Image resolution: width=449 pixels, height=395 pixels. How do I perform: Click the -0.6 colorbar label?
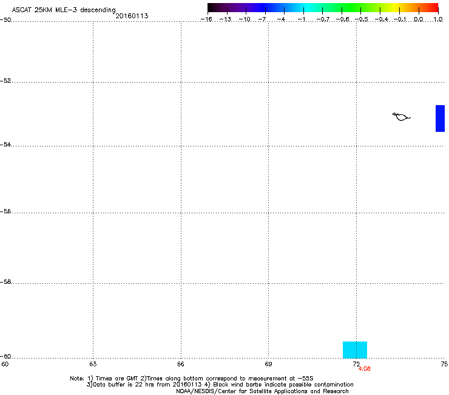coord(342,19)
